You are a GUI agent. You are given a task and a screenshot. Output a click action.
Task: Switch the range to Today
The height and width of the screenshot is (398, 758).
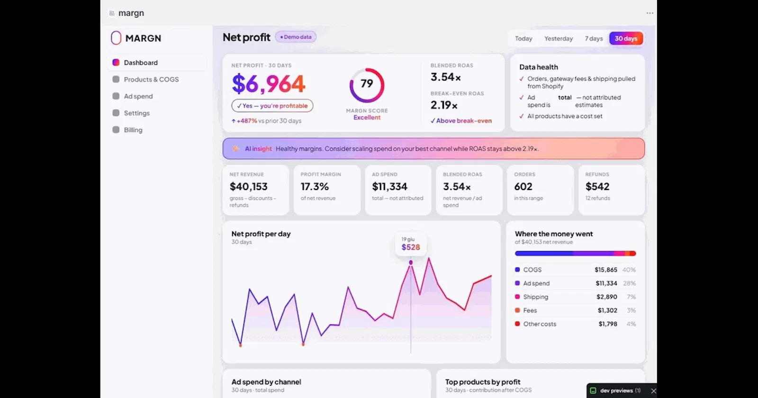coord(523,38)
